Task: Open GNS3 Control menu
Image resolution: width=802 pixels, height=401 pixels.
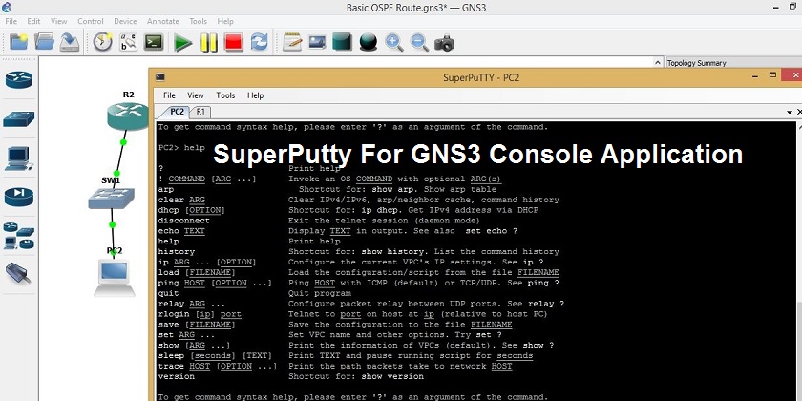Action: (91, 21)
